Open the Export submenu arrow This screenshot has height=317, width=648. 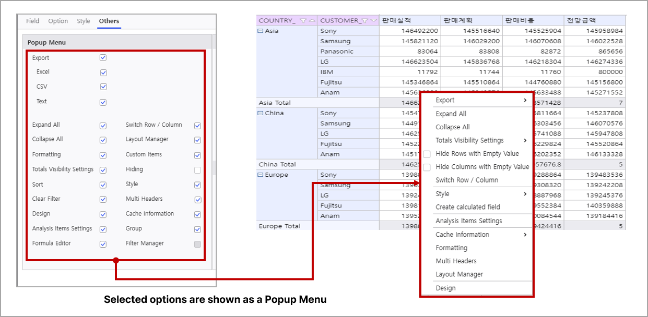[525, 100]
